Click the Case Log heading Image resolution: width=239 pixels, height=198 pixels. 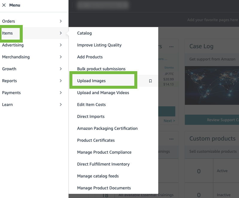point(201,46)
